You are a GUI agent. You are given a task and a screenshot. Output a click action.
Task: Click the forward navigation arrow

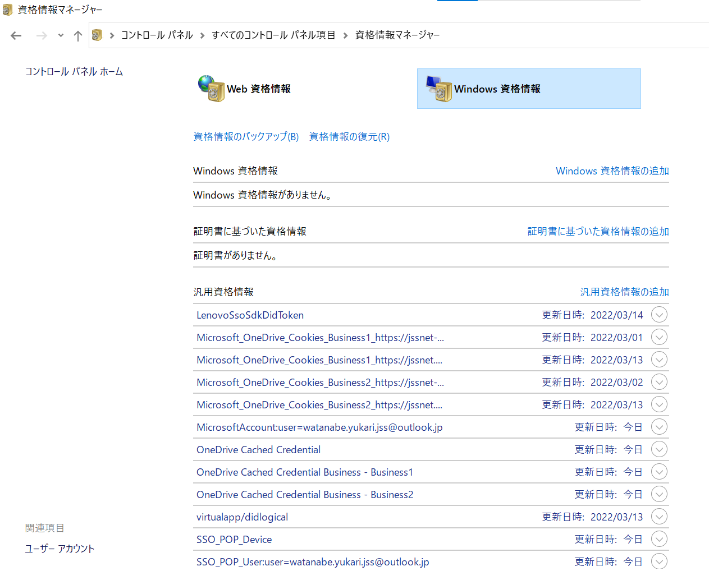(x=42, y=36)
